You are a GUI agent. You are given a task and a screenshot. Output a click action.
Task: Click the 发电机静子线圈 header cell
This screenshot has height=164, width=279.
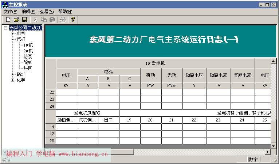[195, 113]
